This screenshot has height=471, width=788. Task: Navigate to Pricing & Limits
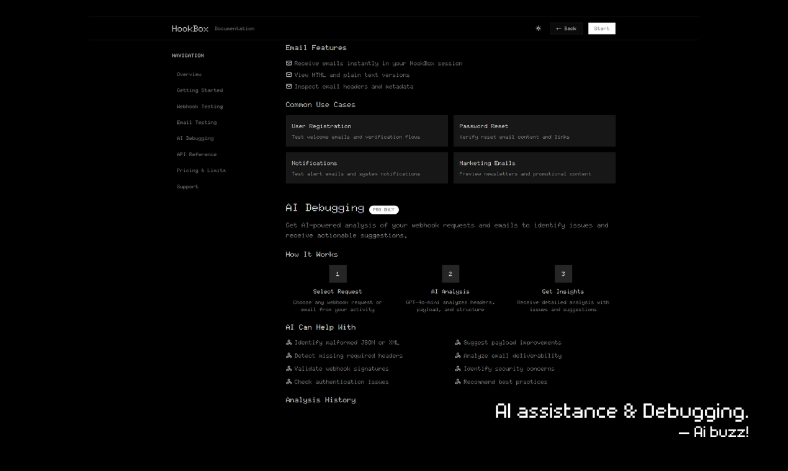[201, 170]
